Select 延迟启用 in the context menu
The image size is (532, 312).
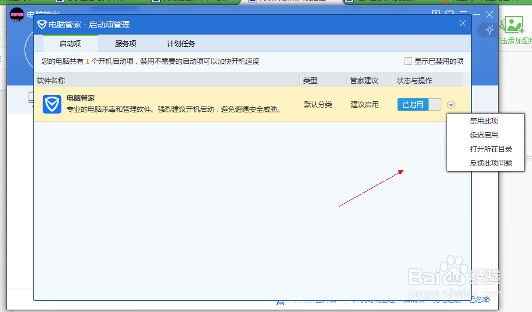[484, 135]
